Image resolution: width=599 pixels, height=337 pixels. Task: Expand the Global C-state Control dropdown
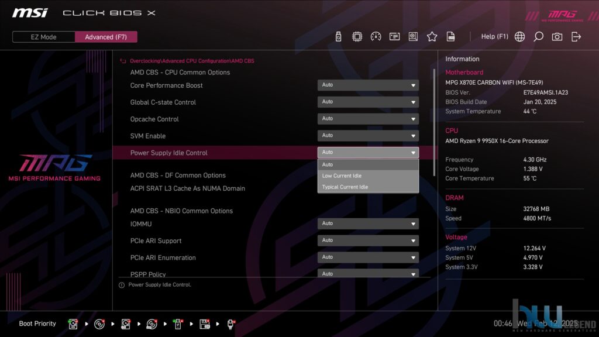click(368, 102)
